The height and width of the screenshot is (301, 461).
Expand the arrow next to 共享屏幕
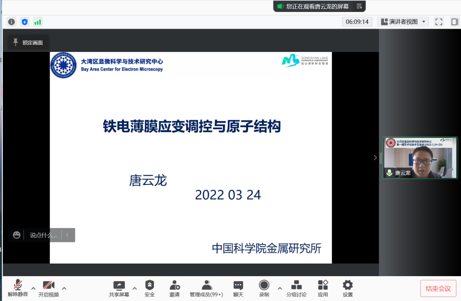(x=135, y=288)
